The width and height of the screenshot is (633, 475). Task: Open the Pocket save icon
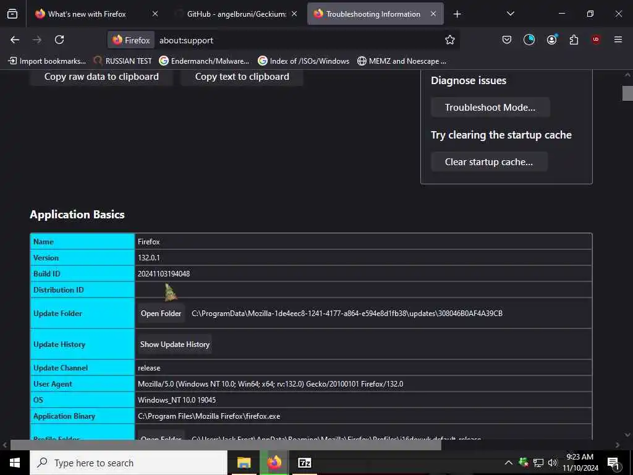pos(507,40)
